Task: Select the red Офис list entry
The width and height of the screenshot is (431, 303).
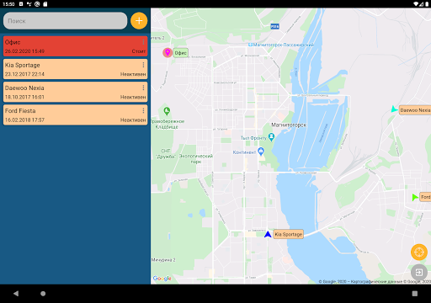Action: (x=75, y=46)
